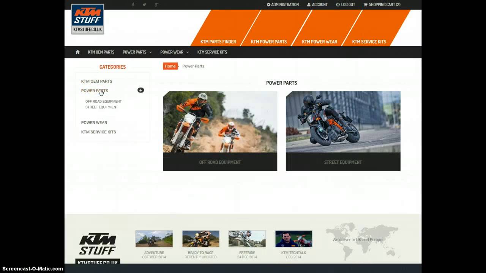Select Street Equipment sidebar subcategory
486x273 pixels.
102,107
